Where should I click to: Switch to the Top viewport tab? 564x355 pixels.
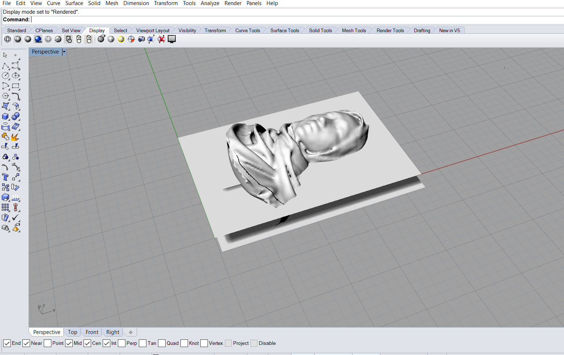click(72, 332)
